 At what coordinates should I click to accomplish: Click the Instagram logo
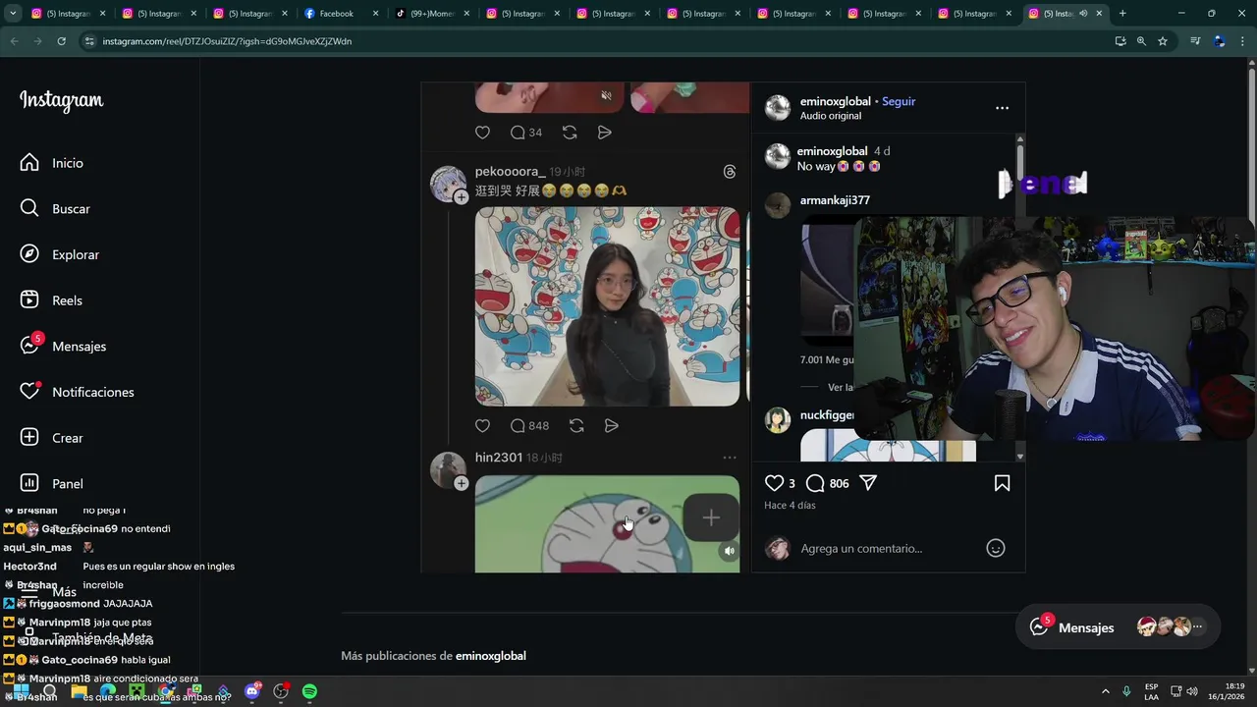[x=61, y=101]
